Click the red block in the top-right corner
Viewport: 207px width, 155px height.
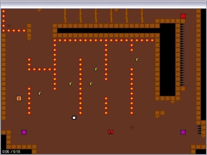click(183, 16)
